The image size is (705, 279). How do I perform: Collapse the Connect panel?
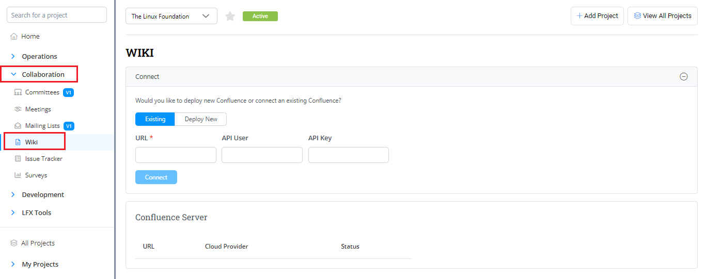click(683, 77)
